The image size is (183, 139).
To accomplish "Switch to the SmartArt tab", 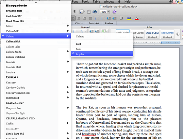I will pyautogui.click(x=94, y=23).
